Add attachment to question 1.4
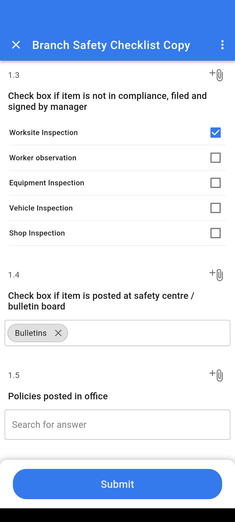The height and width of the screenshot is (522, 235). (216, 275)
